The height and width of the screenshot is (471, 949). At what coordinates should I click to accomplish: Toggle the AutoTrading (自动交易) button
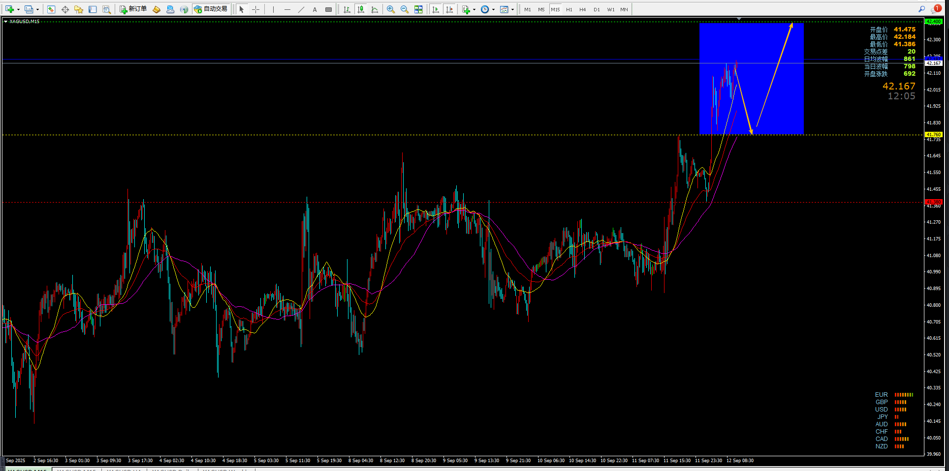click(x=211, y=9)
